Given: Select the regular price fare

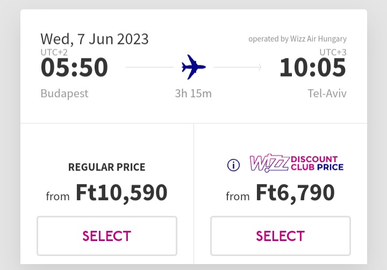Looking at the screenshot, I should coord(107,236).
